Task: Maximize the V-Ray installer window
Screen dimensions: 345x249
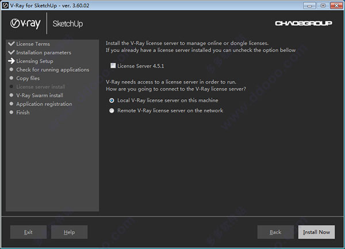Action: pos(323,6)
